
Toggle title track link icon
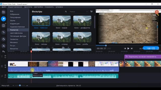(x=5, y=58)
